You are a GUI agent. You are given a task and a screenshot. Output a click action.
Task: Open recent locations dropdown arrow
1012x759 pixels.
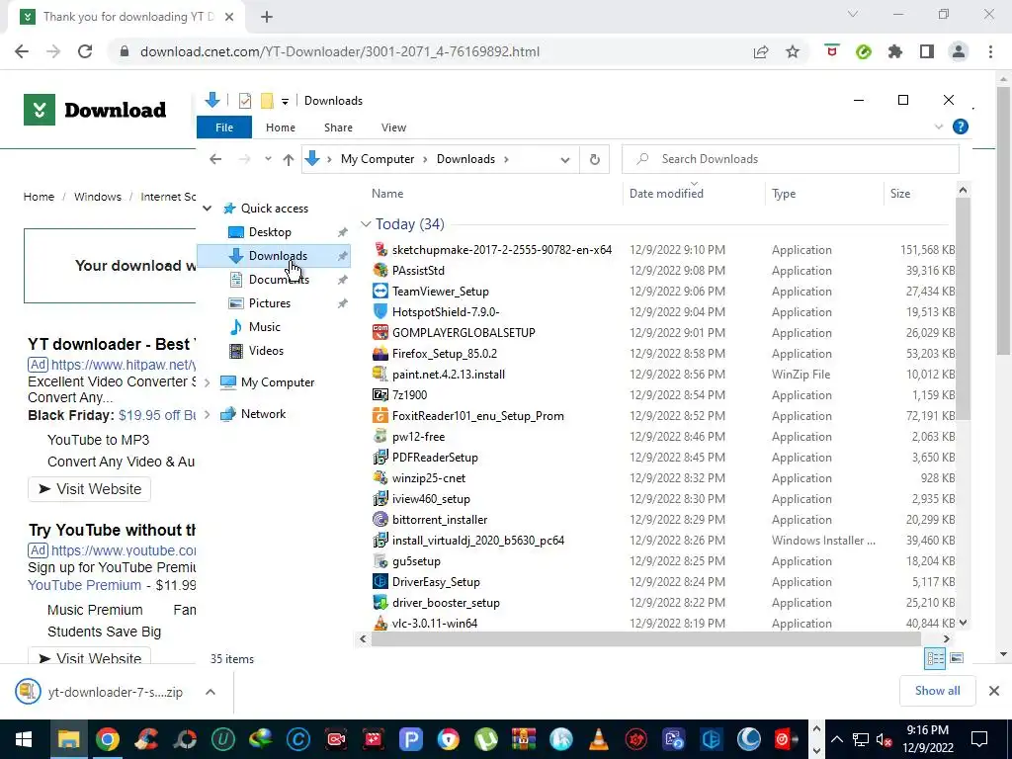point(268,159)
